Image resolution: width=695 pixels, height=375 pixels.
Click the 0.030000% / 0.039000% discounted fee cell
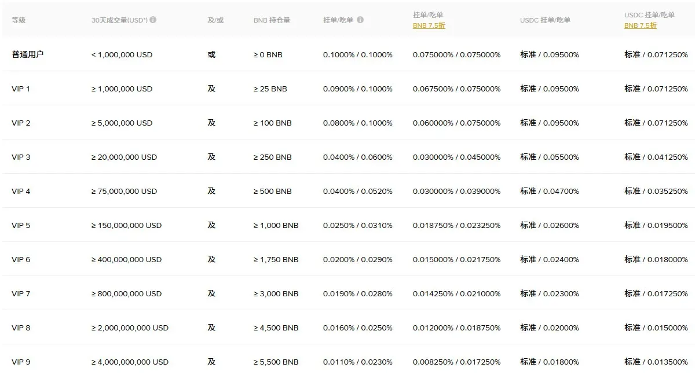457,191
